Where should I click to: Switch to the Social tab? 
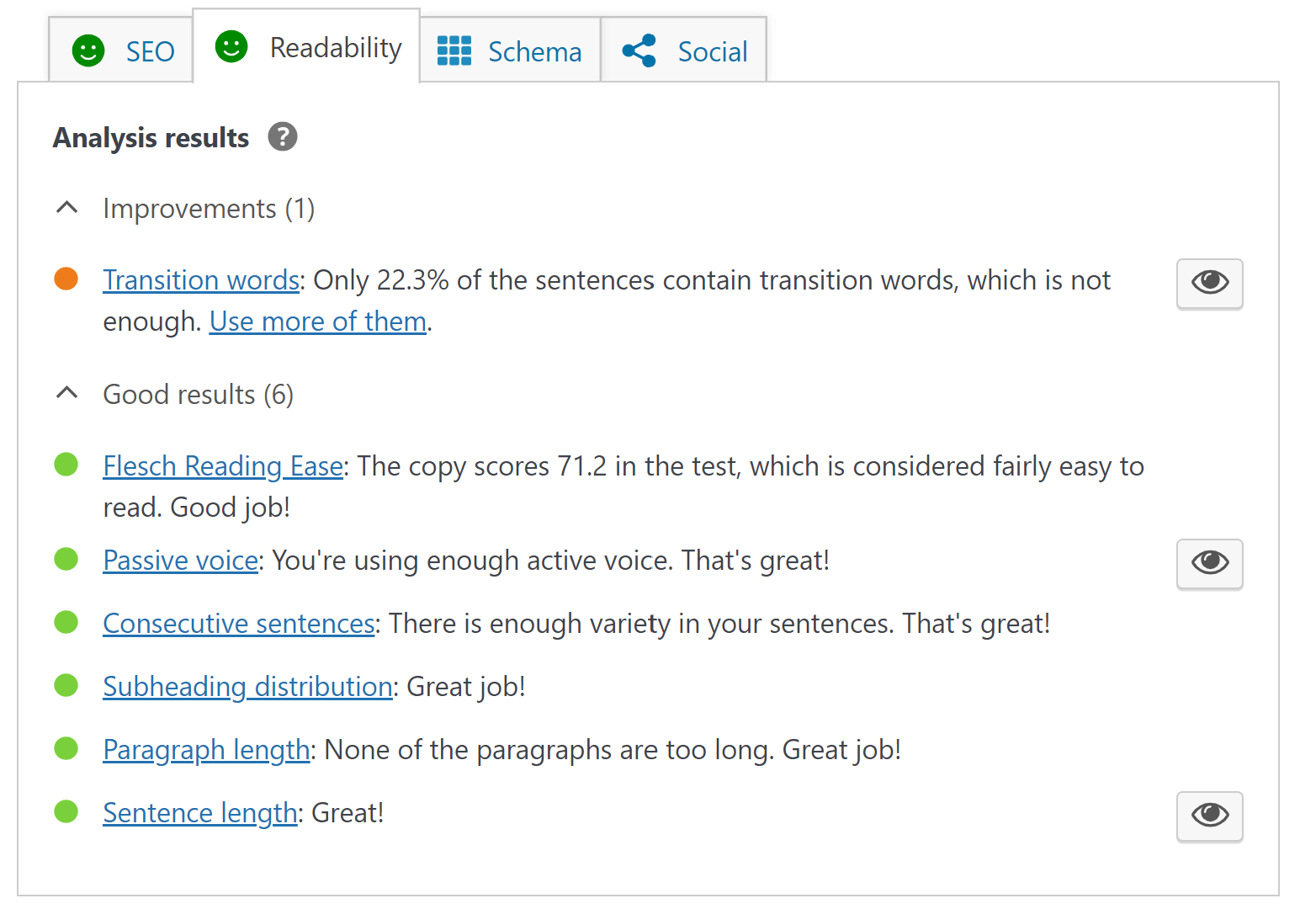pos(712,51)
